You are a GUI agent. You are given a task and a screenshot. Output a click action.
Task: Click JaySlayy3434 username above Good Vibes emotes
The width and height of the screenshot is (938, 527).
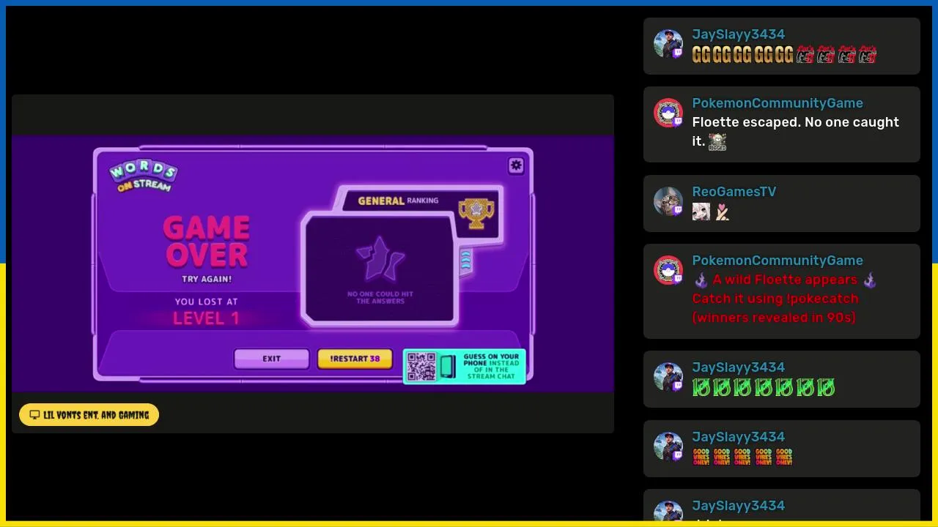[738, 437]
